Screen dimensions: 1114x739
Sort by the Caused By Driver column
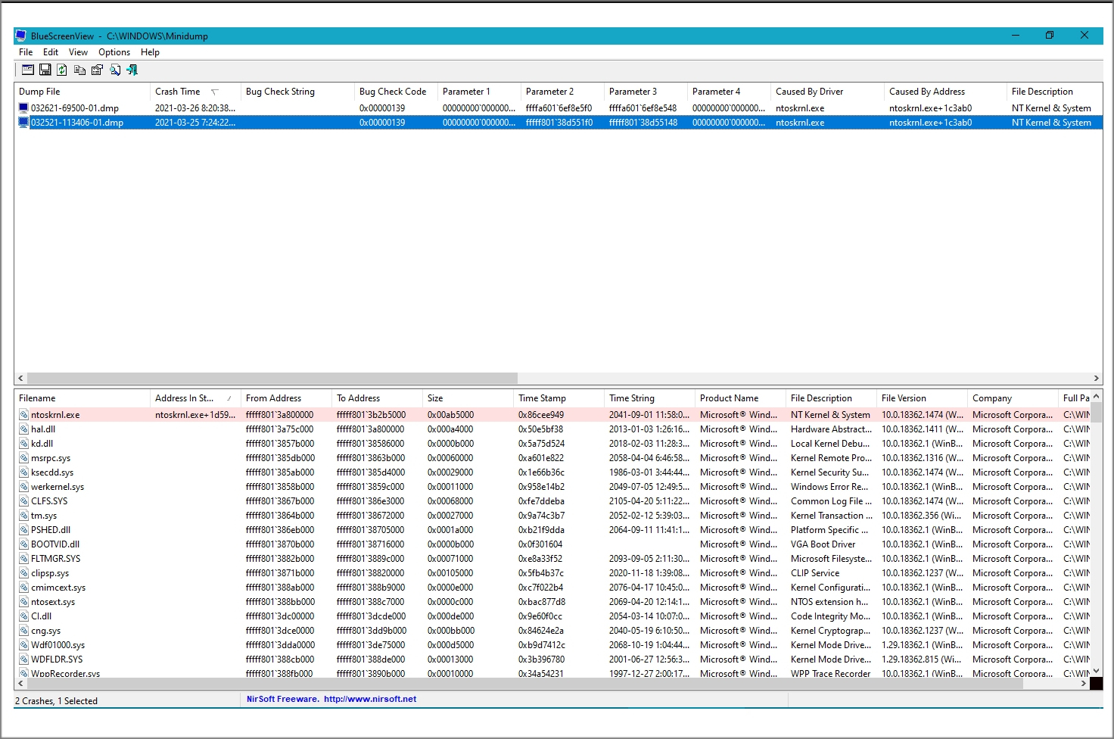[x=827, y=92]
